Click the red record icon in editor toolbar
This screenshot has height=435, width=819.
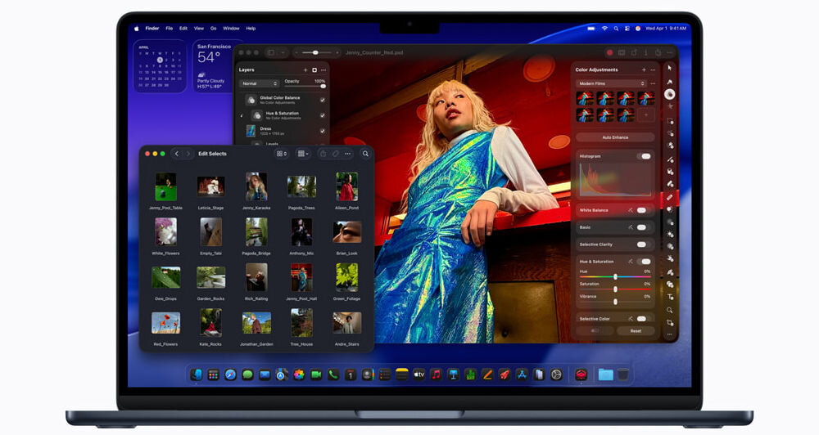click(x=609, y=52)
